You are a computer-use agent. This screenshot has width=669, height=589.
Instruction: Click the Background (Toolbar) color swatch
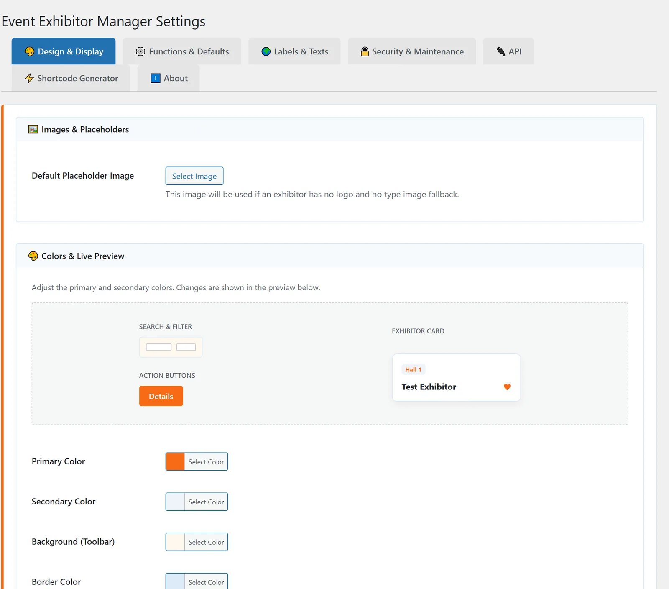pos(175,542)
